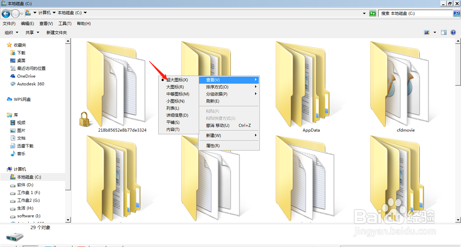Show the preview pane icon

tap(444, 32)
